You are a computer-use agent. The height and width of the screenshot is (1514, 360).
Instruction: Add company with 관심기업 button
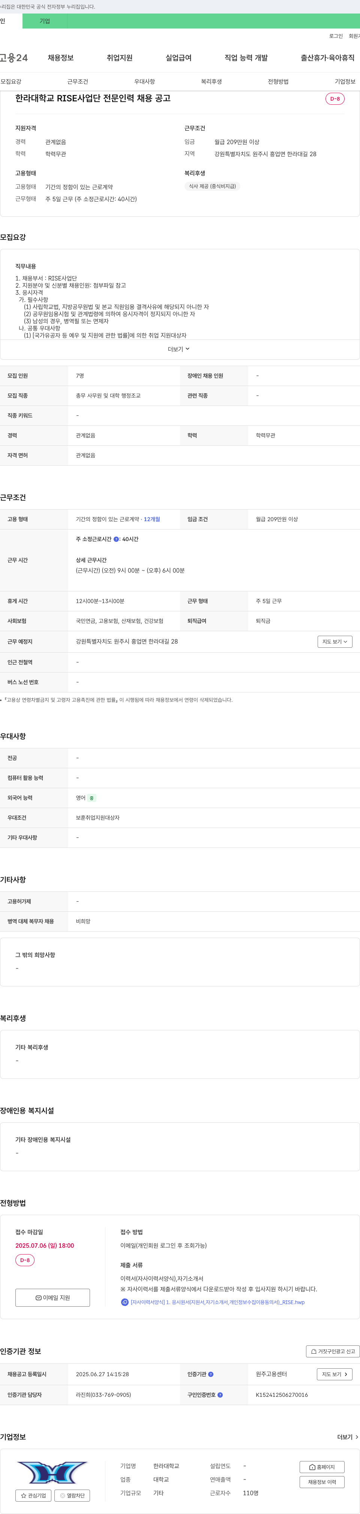(x=33, y=1496)
